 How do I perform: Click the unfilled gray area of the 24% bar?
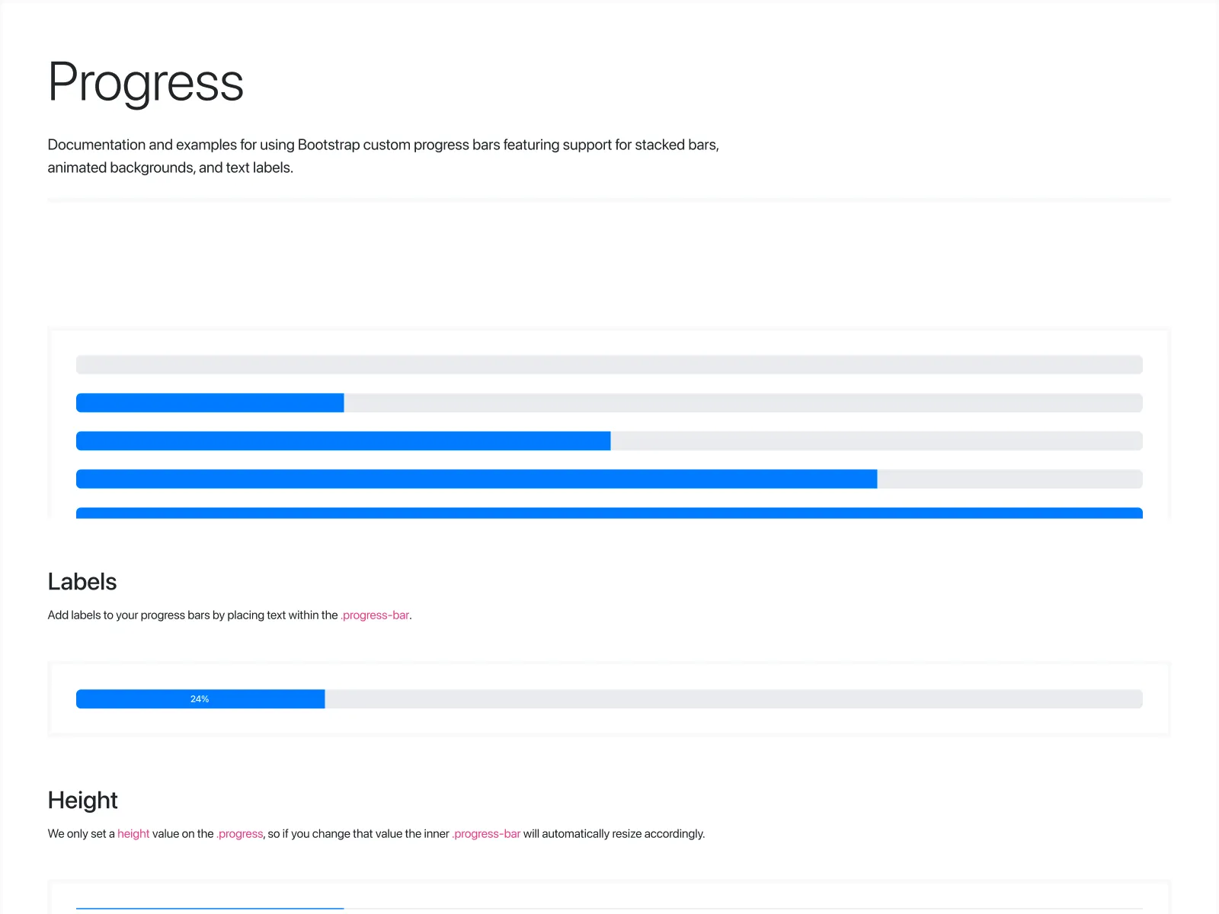click(731, 698)
